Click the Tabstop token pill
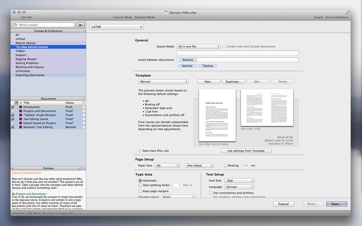This screenshot has width=362, height=226. tap(208, 66)
